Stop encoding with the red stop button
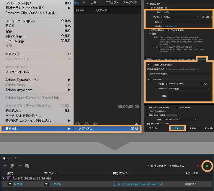The width and height of the screenshot is (214, 191). [197, 166]
